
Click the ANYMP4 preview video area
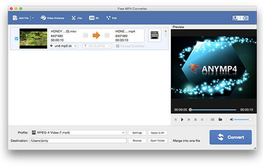click(x=214, y=67)
